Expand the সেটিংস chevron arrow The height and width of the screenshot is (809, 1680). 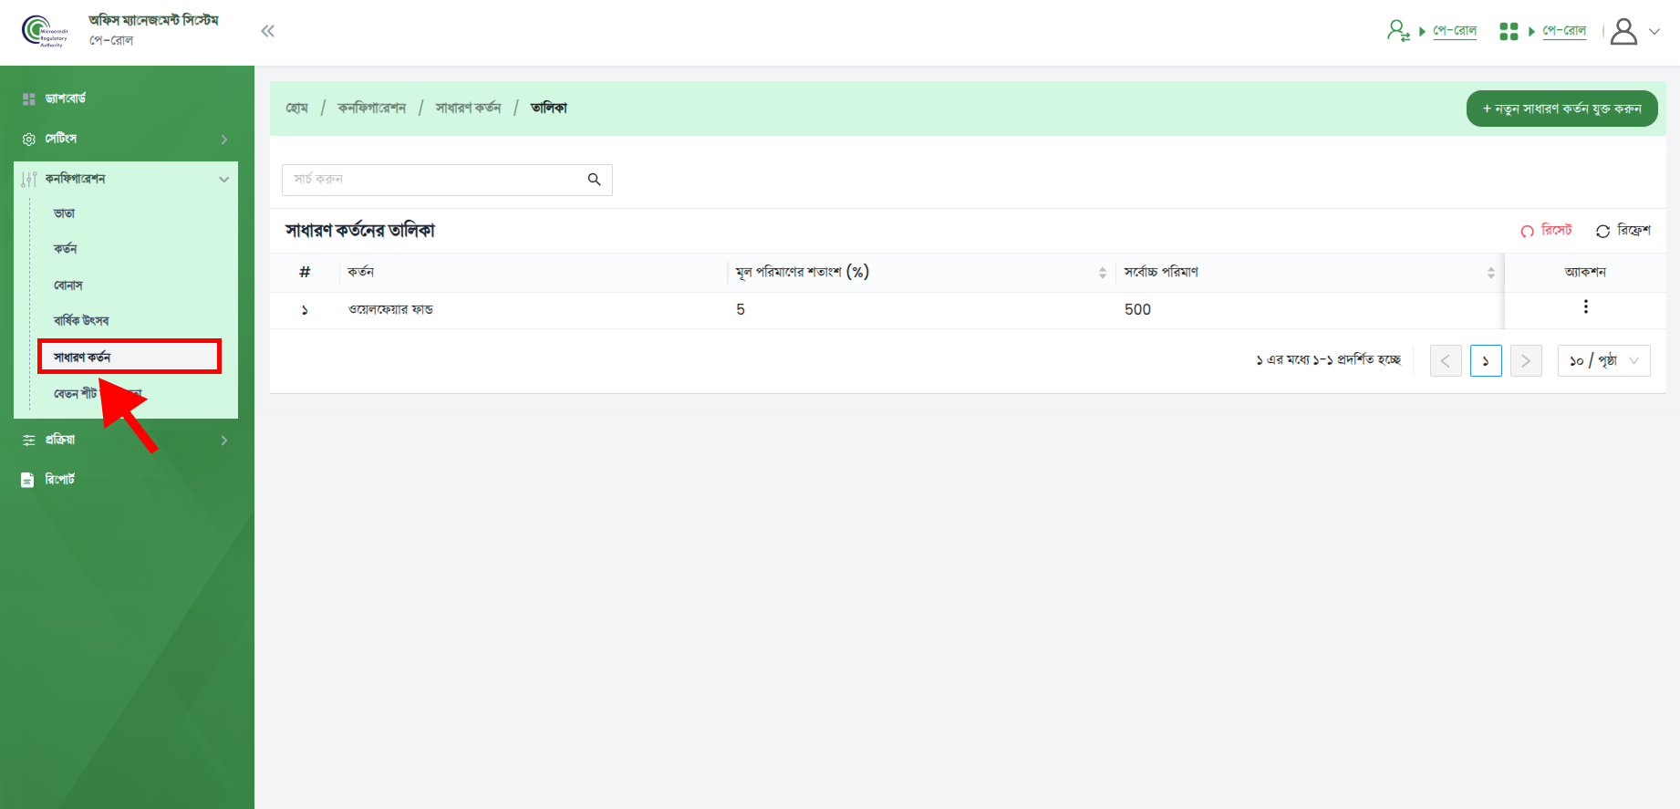coord(224,140)
